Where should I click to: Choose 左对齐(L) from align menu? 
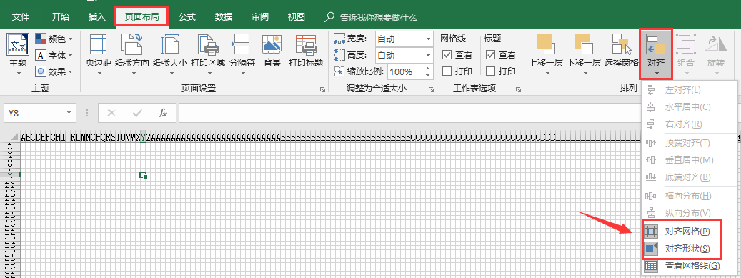[690, 90]
